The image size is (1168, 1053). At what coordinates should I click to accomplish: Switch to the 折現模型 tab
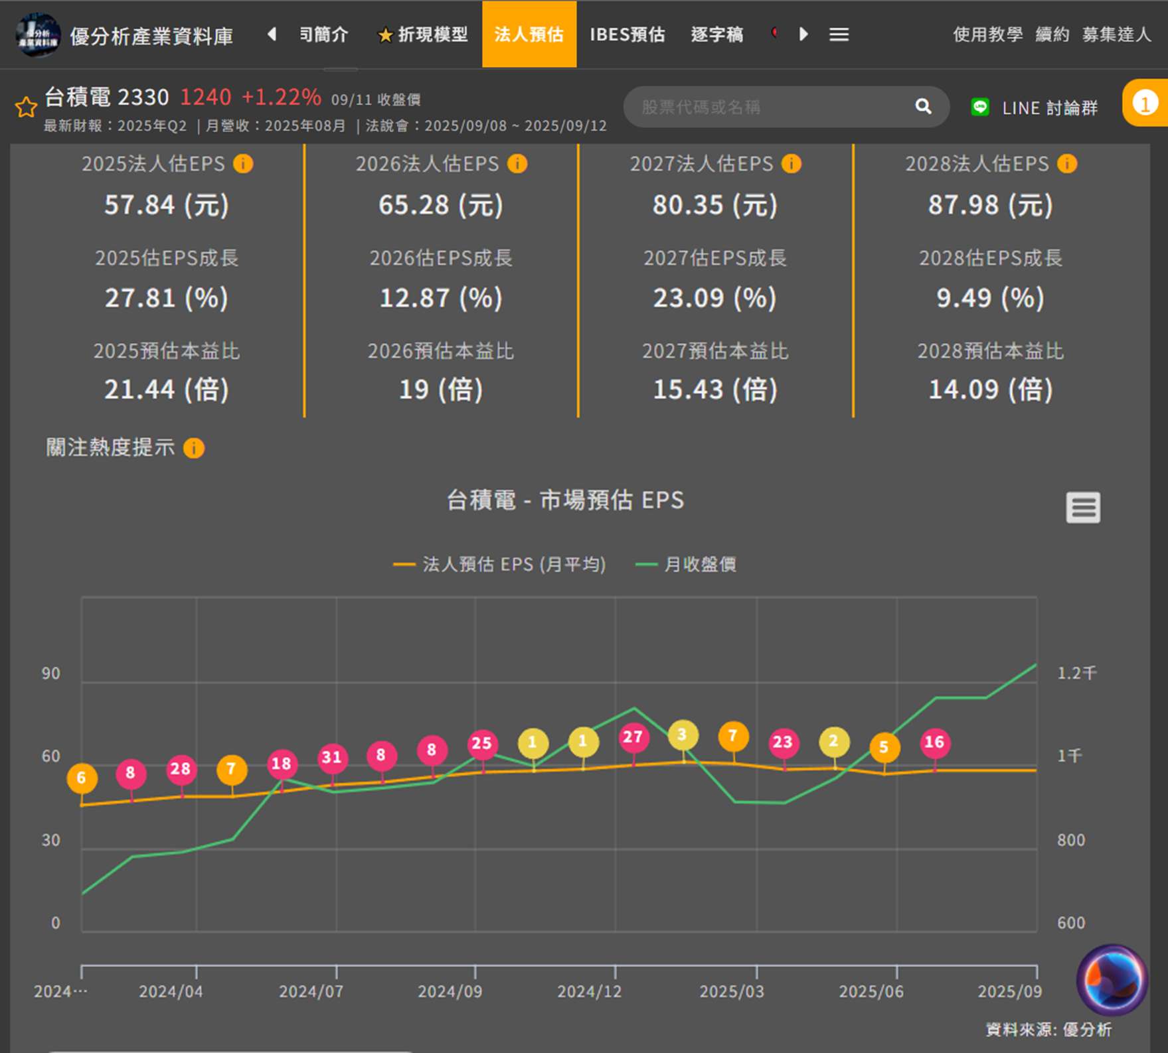pyautogui.click(x=422, y=35)
